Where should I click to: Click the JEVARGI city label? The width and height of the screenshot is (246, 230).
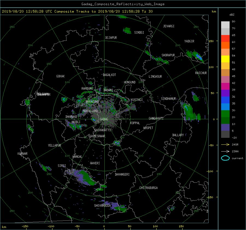pos(169,26)
